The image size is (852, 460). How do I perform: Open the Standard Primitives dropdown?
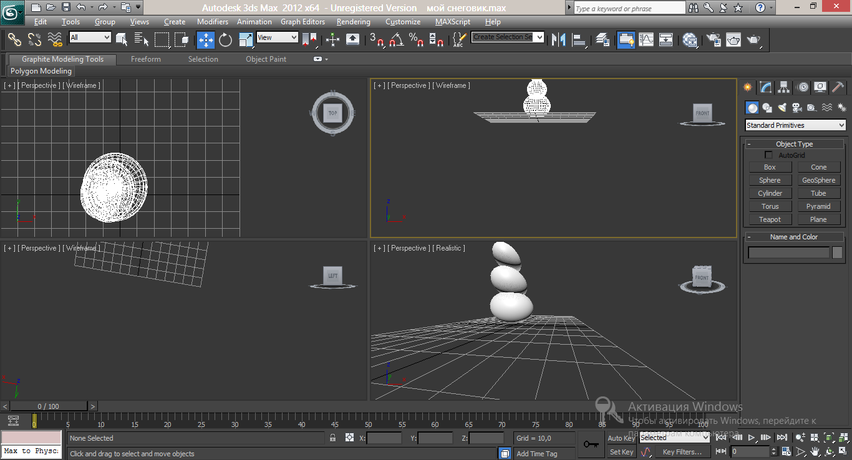(x=795, y=125)
